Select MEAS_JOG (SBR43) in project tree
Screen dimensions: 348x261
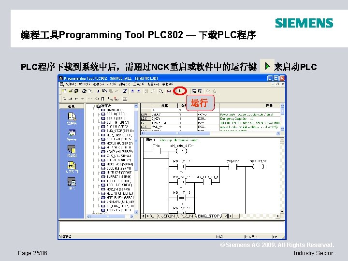pyautogui.click(x=120, y=164)
